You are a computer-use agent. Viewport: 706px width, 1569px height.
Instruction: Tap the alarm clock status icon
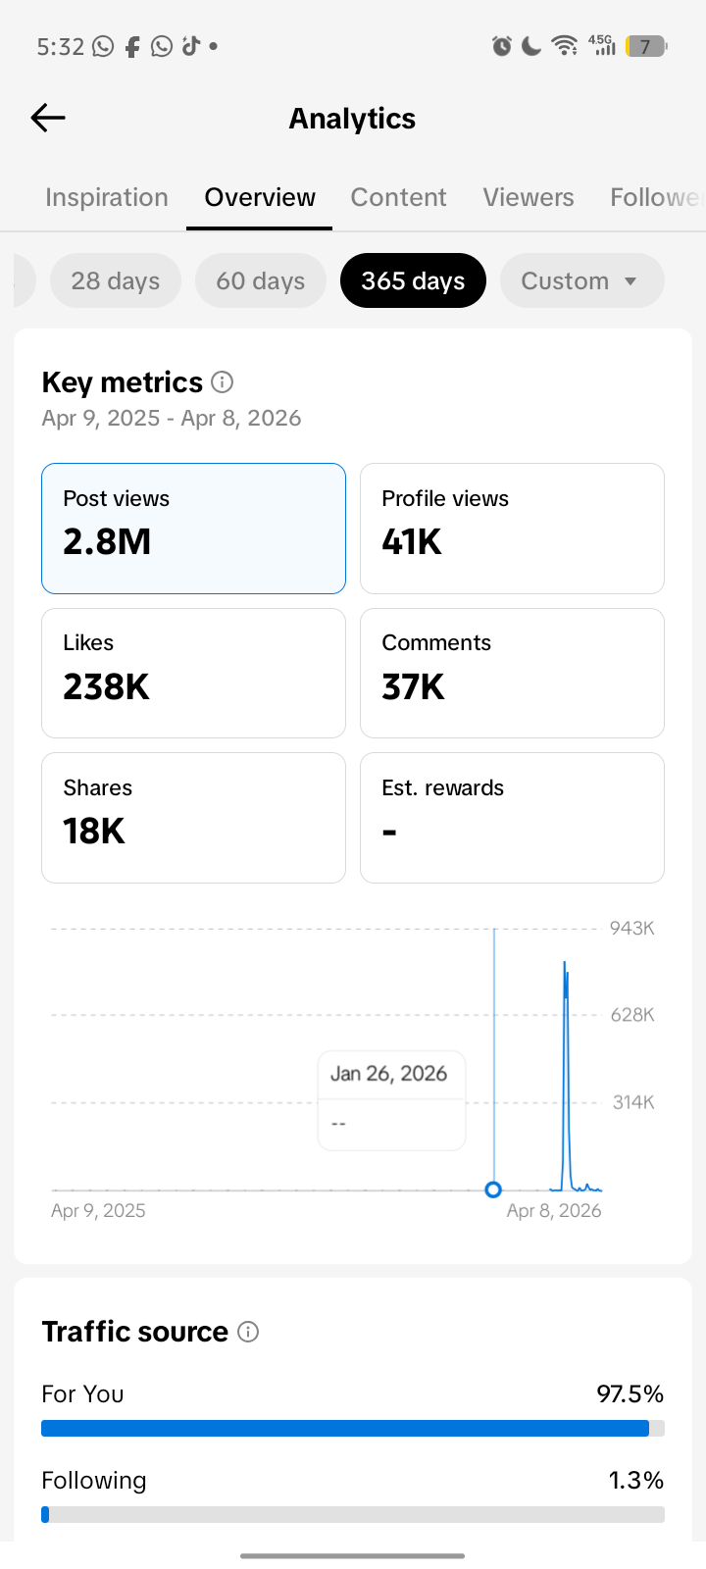coord(501,46)
